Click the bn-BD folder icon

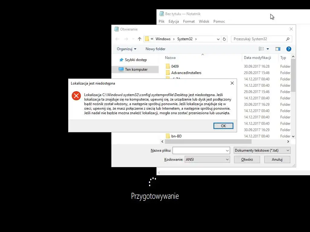coord(168,136)
